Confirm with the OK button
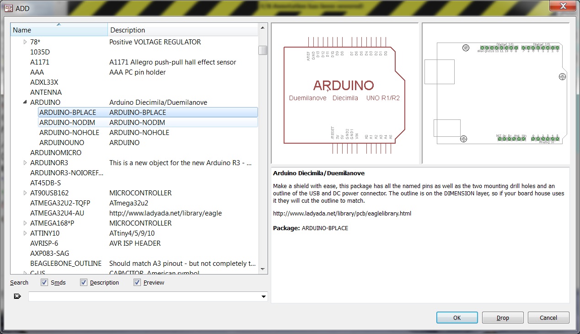This screenshot has width=580, height=334. point(457,318)
